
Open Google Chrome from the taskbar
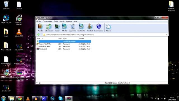[20, 98]
